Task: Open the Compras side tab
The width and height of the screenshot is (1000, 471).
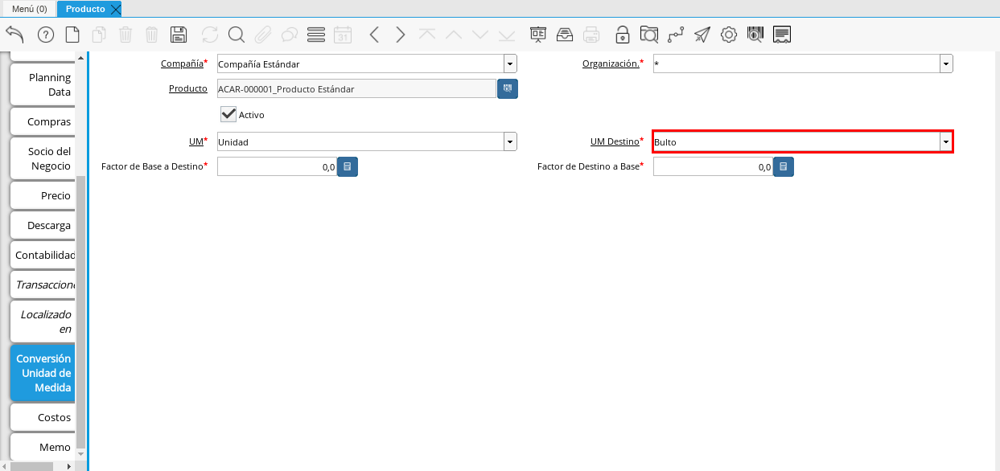Action: pyautogui.click(x=43, y=121)
